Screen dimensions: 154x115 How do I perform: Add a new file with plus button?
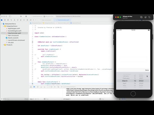(x=2, y=99)
